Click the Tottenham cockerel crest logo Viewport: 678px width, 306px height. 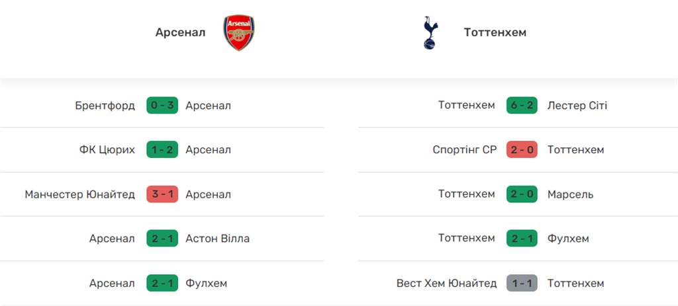pos(431,32)
